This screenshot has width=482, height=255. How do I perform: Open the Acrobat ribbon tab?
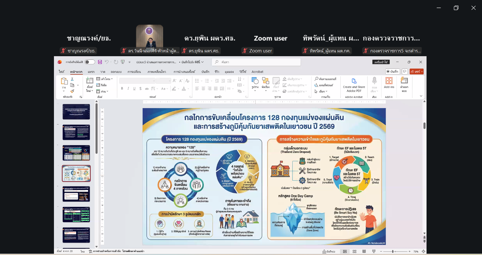pos(257,72)
